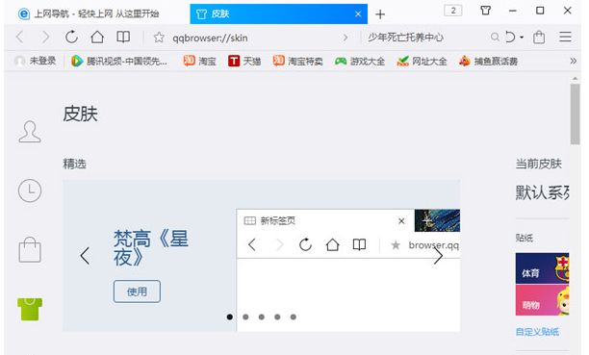Choose the 萌物 sticker thumbnail
The width and height of the screenshot is (589, 355).
click(x=542, y=300)
